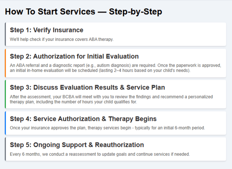Click the every 6 months reassessment description

(100, 154)
